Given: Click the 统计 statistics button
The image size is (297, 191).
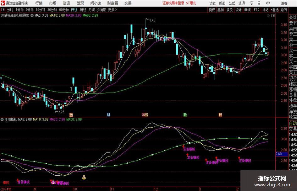Looking at the screenshot, I should click(239, 10).
